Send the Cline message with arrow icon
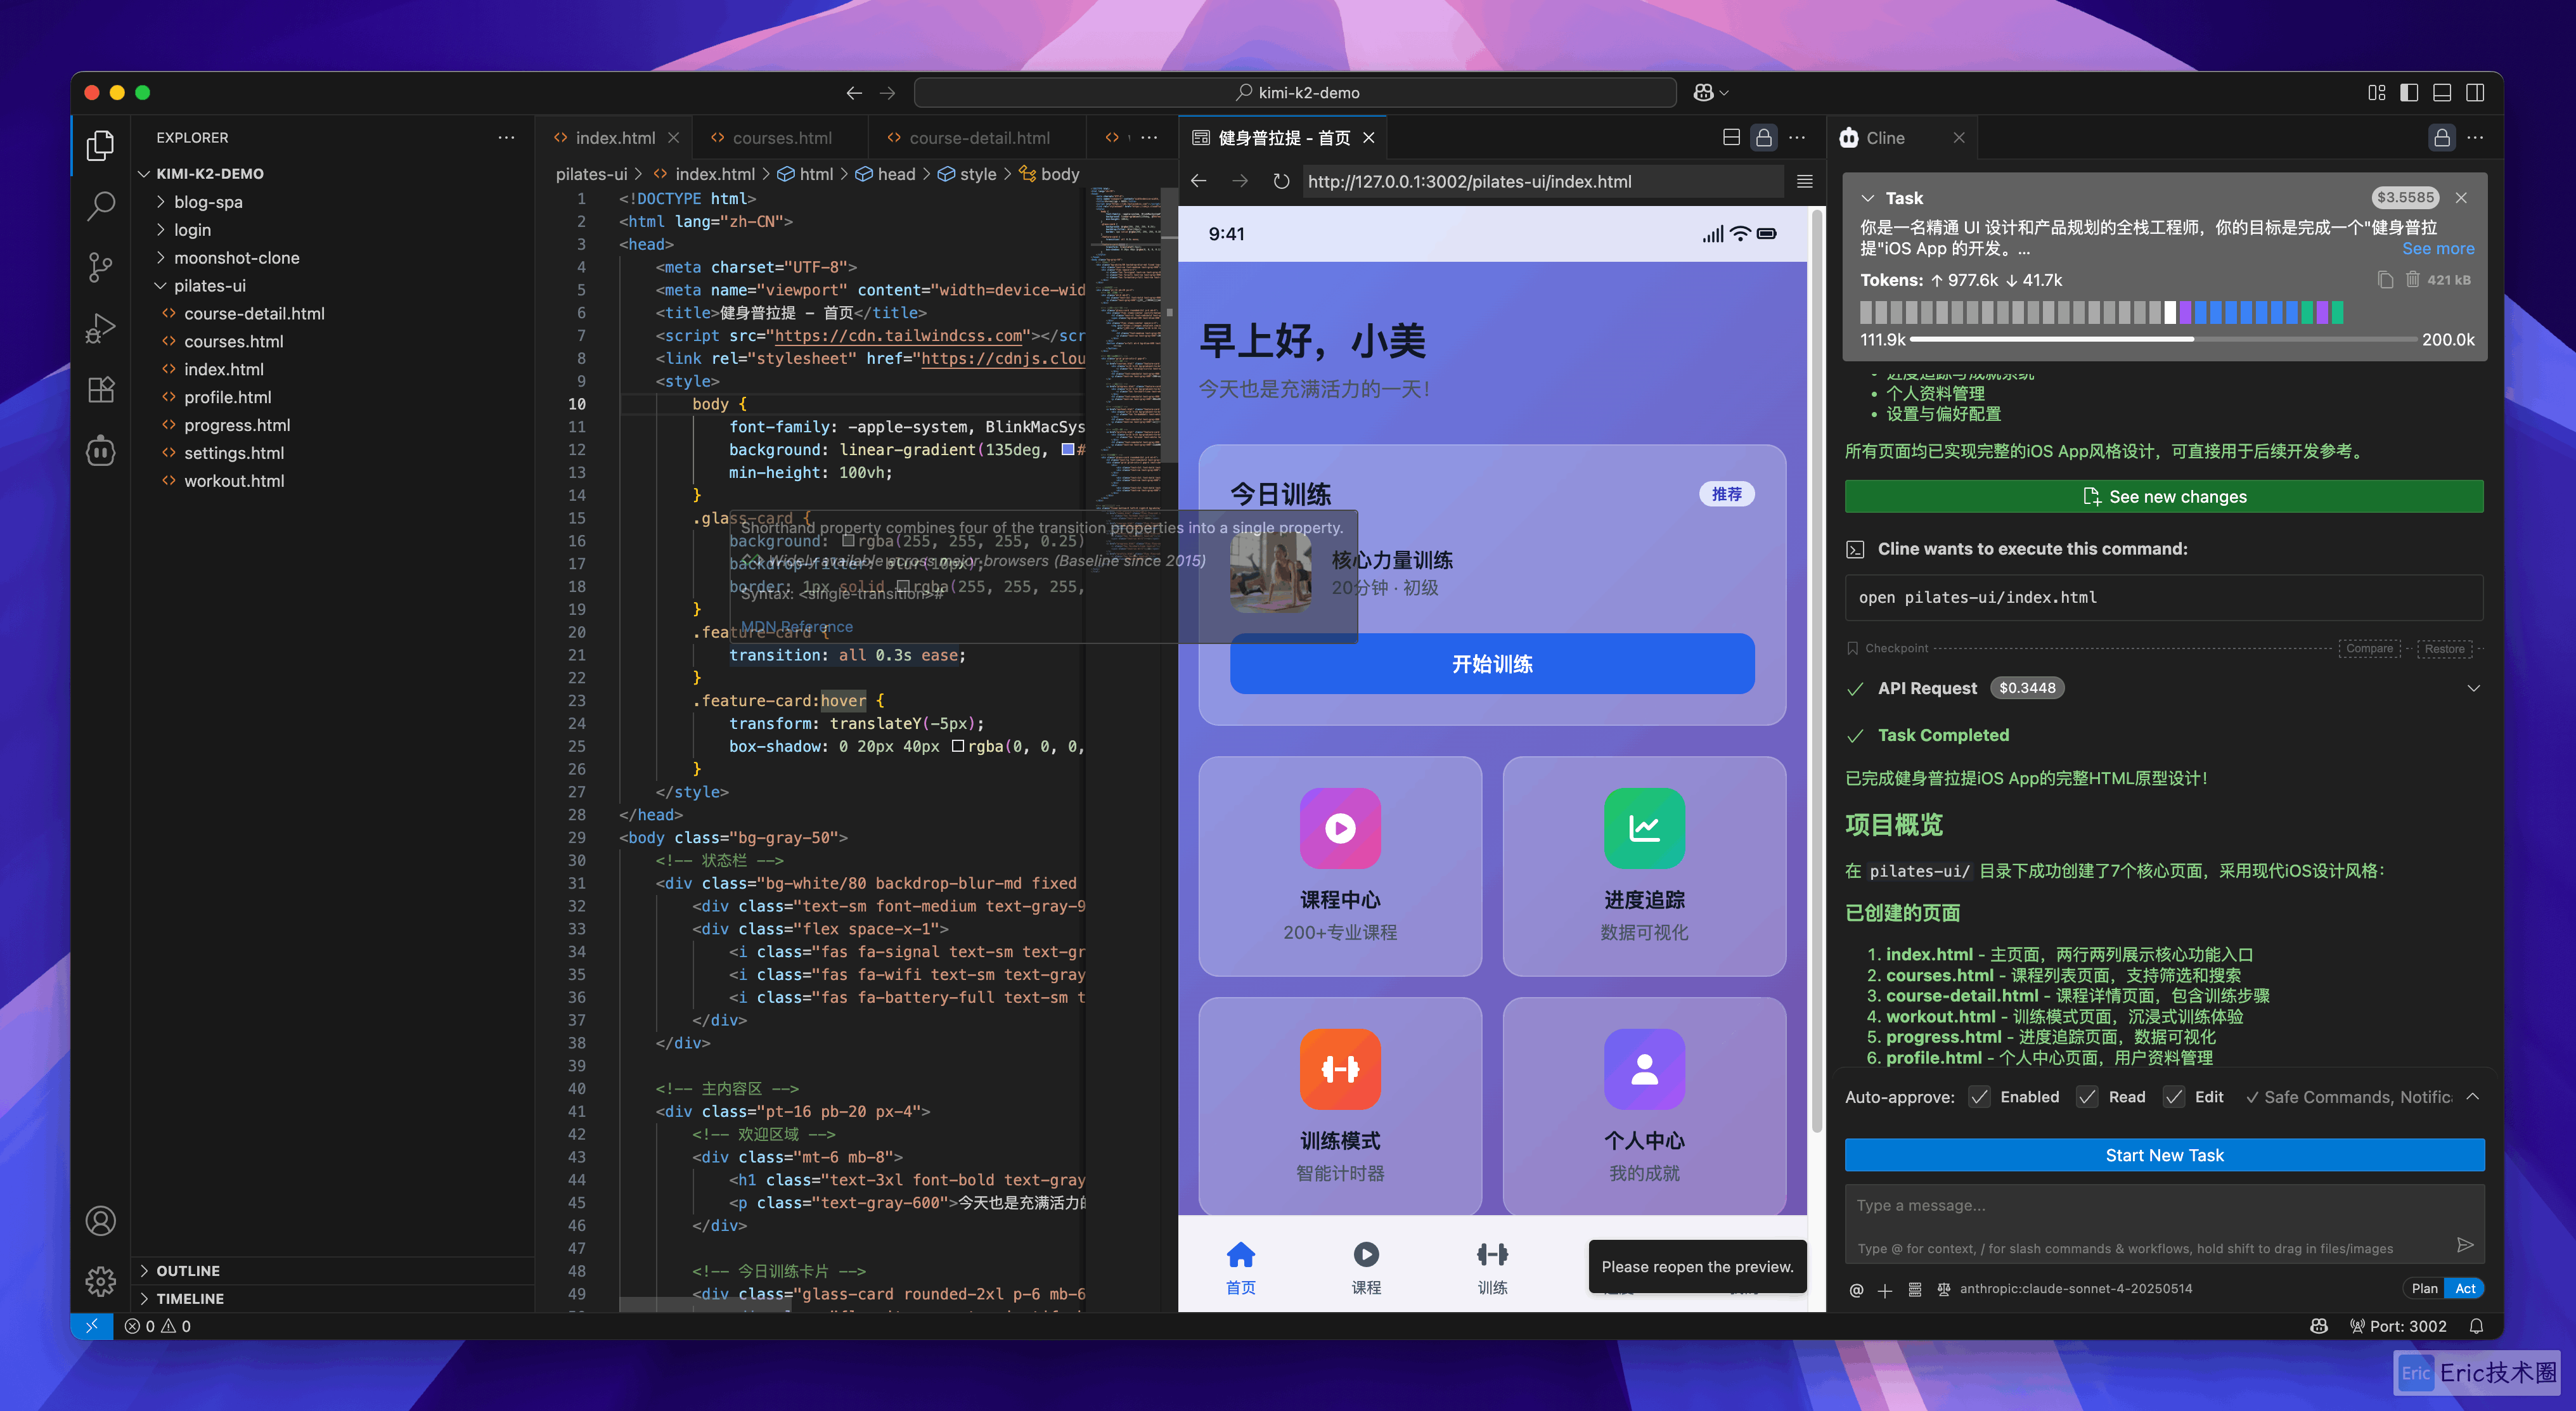2576x1411 pixels. pyautogui.click(x=2464, y=1244)
